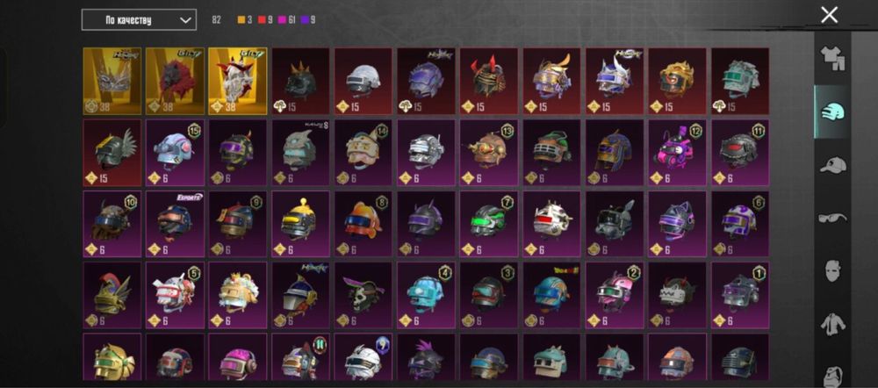878x388 pixels.
Task: Open the 'По качеству' sort dropdown
Action: tap(139, 19)
